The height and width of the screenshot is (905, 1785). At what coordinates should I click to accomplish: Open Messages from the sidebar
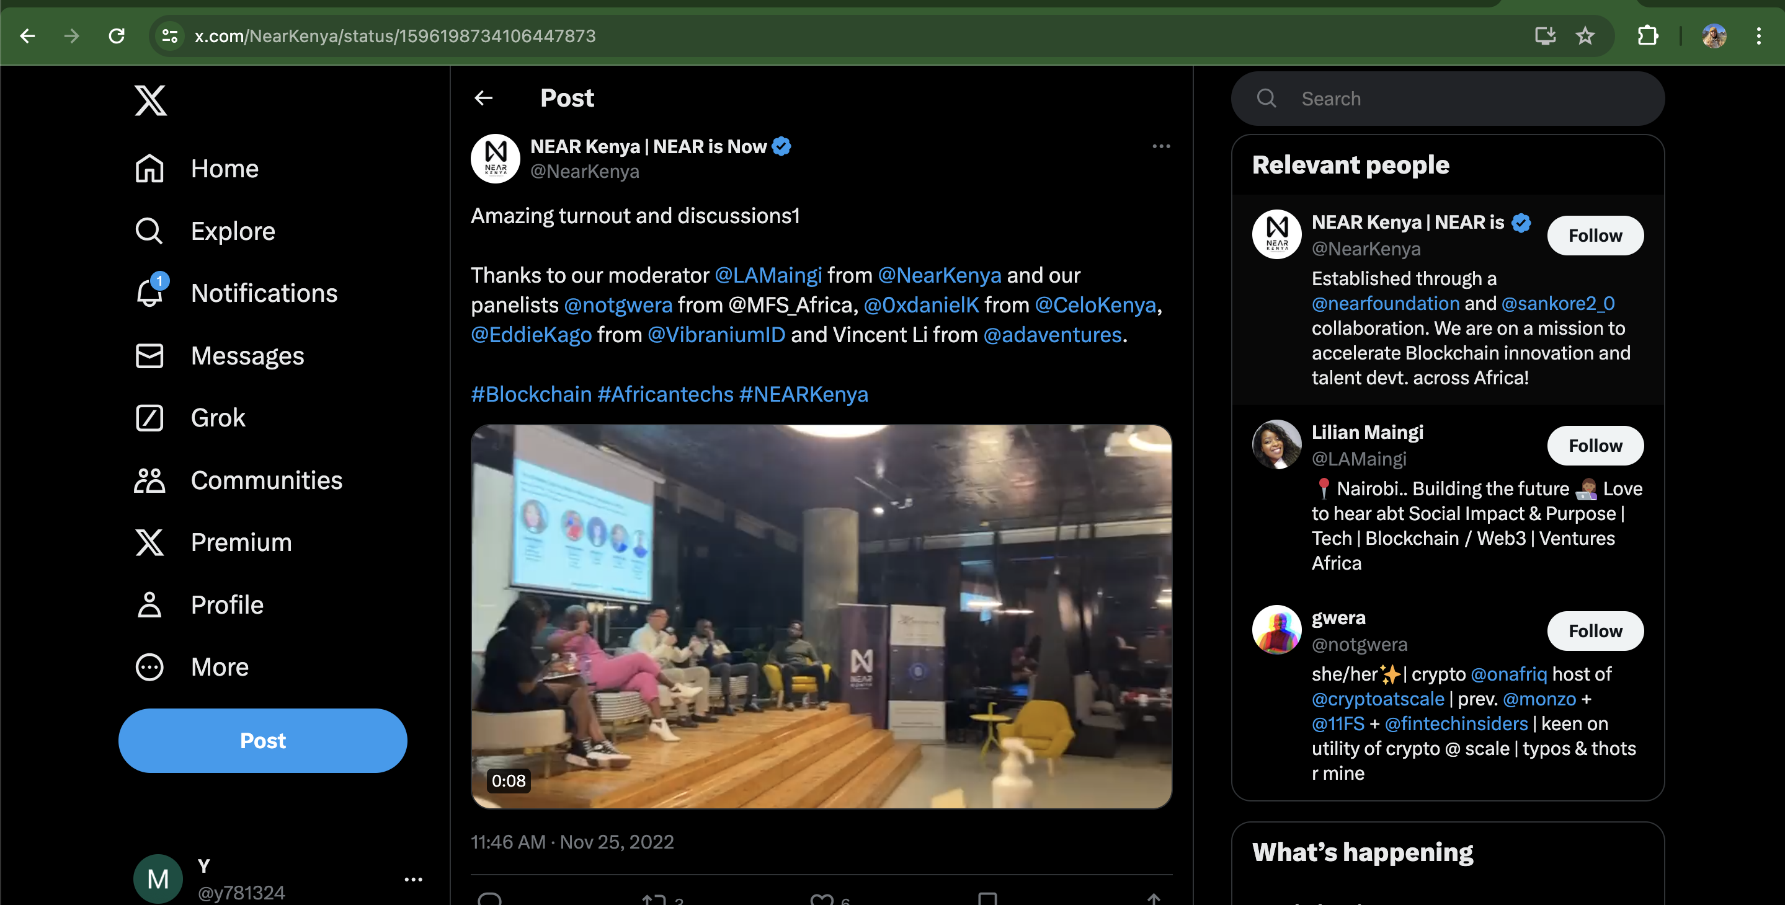pos(220,356)
